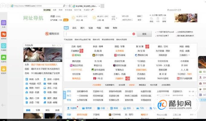Image resolution: width=206 pixels, height=121 pixels.
Task: Click the 酒店·工具 category icon
Action: click(x=27, y=98)
